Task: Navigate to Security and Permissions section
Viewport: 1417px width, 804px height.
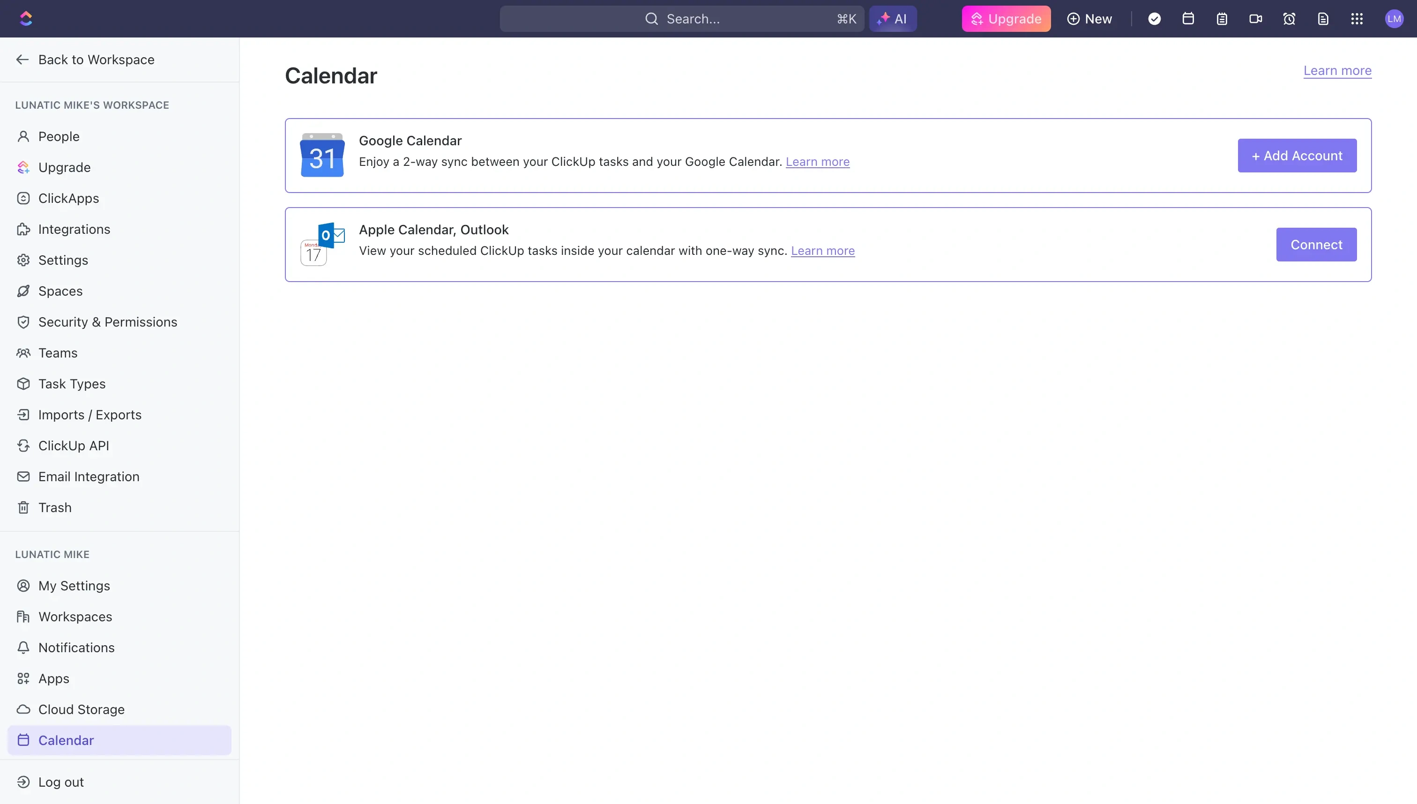Action: click(107, 322)
